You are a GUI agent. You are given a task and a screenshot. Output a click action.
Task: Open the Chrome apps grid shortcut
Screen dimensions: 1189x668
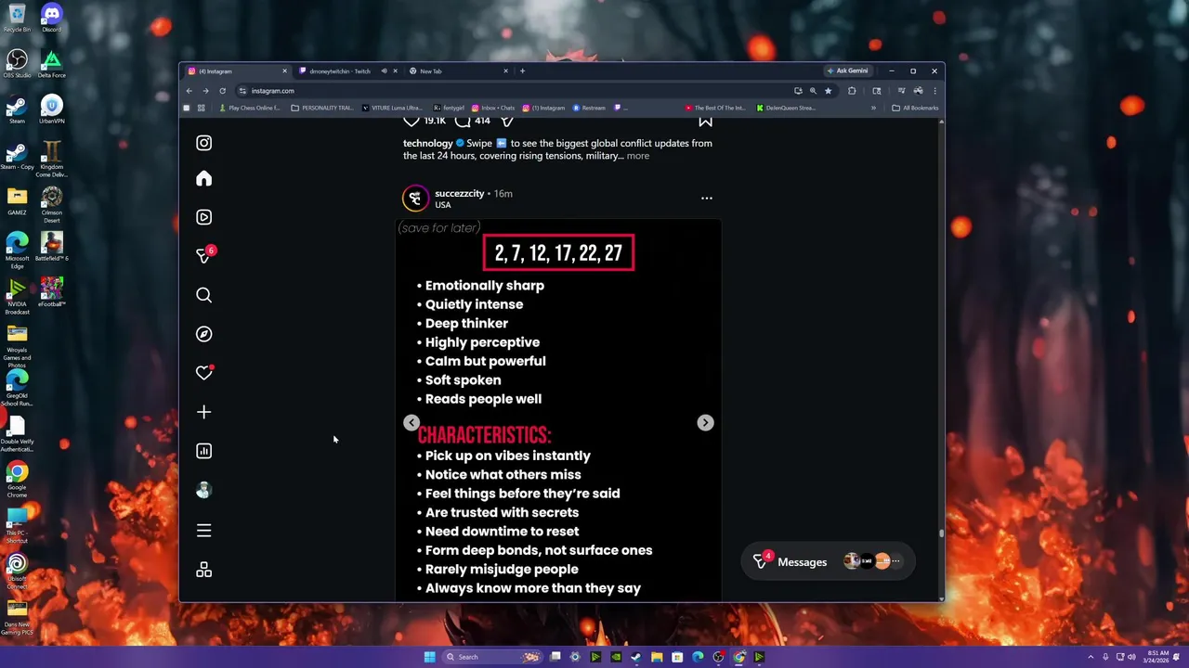(x=201, y=108)
